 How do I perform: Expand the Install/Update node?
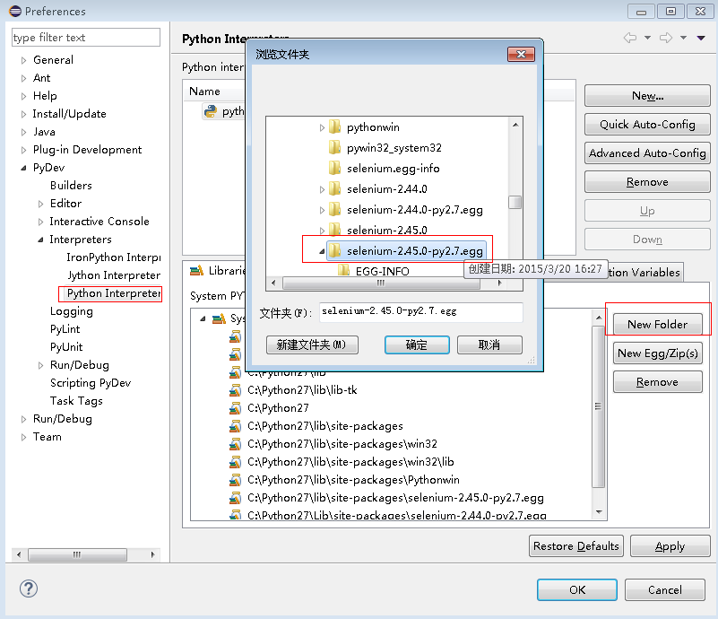point(24,114)
